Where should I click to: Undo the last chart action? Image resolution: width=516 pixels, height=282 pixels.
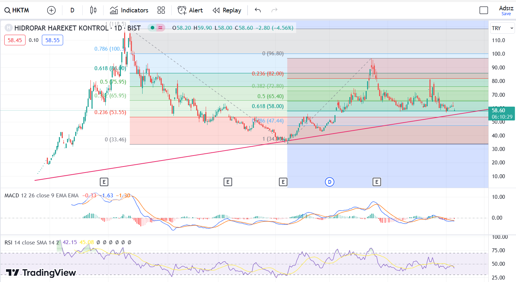(x=258, y=10)
